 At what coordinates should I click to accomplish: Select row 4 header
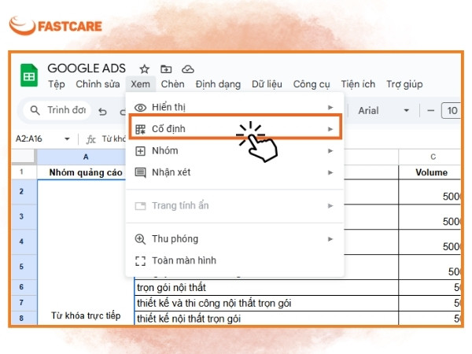pos(24,242)
